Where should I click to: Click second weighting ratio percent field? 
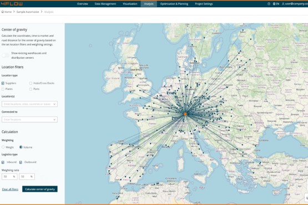point(27,177)
